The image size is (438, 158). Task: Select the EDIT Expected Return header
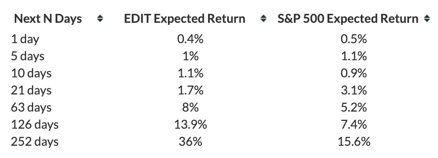pos(185,19)
